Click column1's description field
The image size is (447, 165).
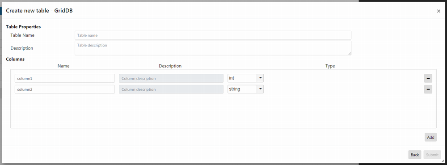[171, 78]
